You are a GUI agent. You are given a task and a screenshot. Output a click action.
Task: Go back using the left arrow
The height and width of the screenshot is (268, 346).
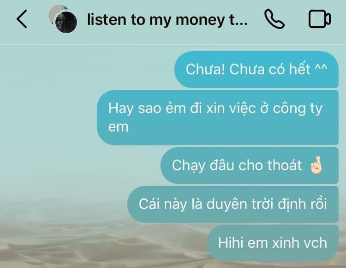22,19
